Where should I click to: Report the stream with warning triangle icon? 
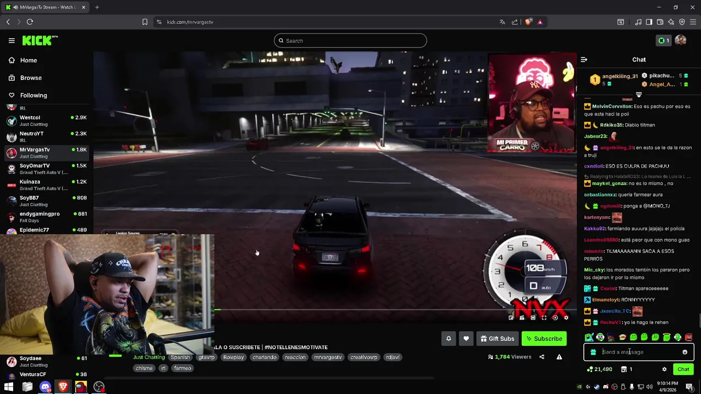click(559, 357)
